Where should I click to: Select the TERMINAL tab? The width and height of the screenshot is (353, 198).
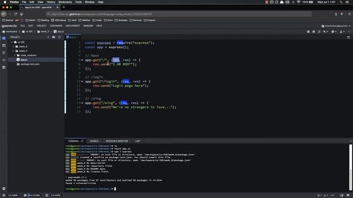click(x=73, y=141)
